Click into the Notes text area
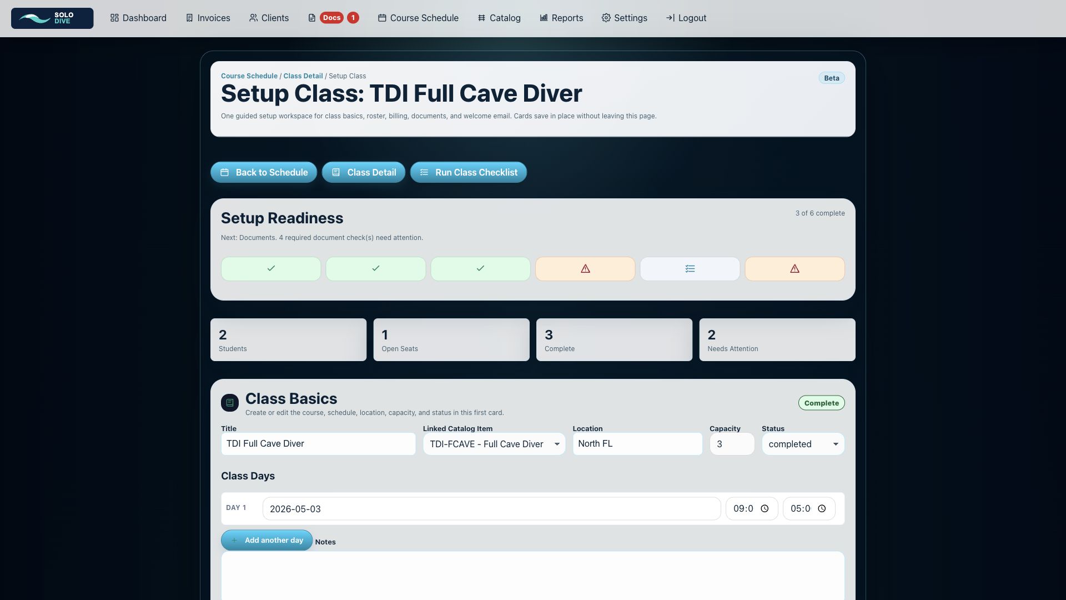The height and width of the screenshot is (600, 1066). 533,576
